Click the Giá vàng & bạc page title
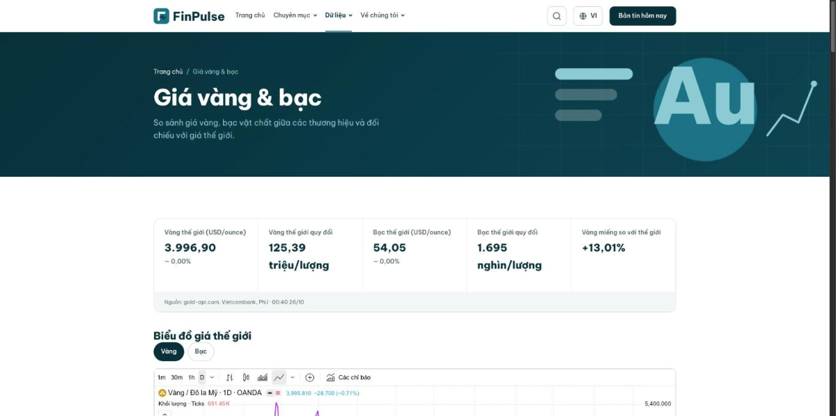The width and height of the screenshot is (836, 416). (x=238, y=97)
